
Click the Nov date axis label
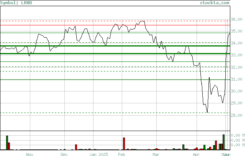pyautogui.click(x=30, y=154)
